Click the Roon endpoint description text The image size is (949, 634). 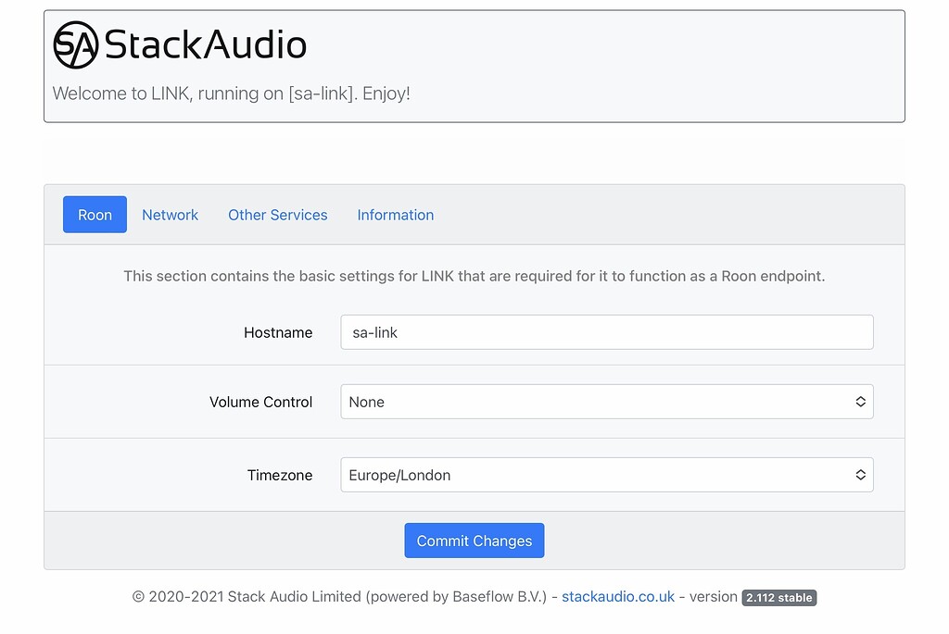(474, 276)
